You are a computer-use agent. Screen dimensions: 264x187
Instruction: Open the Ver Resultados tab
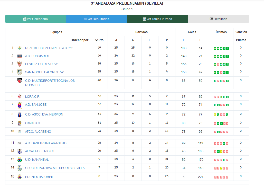pos(97,19)
